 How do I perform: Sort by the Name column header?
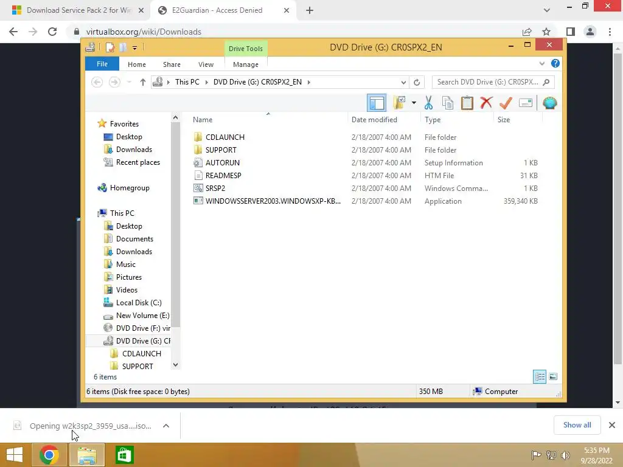pos(203,120)
